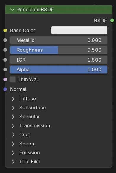116x173 pixels.
Task: Open the Base Color swatch picker
Action: coord(79,30)
